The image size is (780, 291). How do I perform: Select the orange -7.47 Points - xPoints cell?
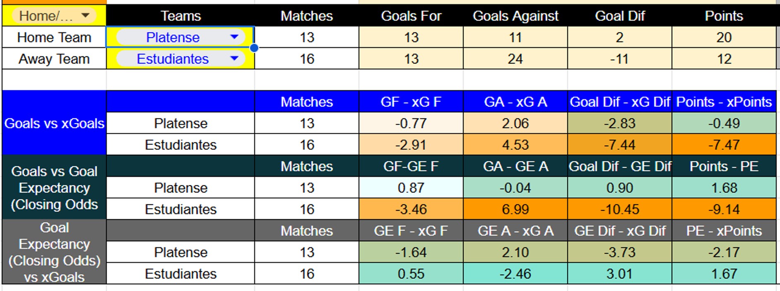[x=724, y=145]
